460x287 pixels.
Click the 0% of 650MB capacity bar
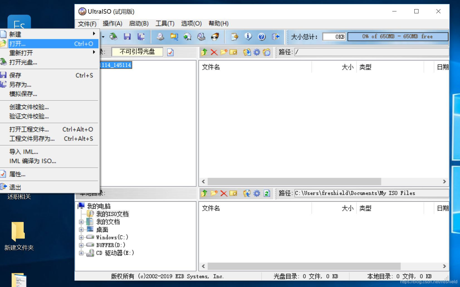pyautogui.click(x=398, y=36)
